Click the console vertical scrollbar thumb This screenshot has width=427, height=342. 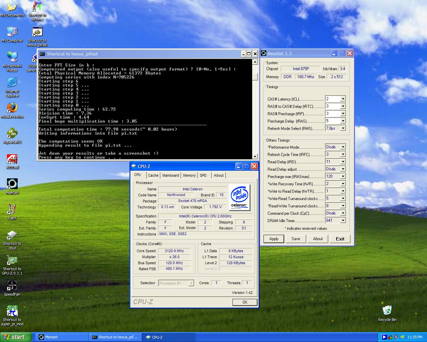click(x=255, y=77)
